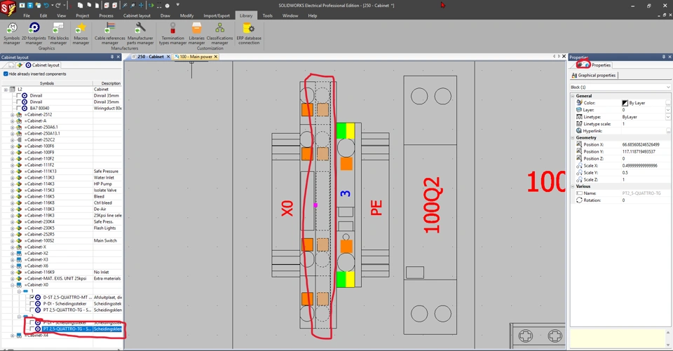673x351 pixels.
Task: Click the Hyperlink property icon
Action: [x=579, y=130]
